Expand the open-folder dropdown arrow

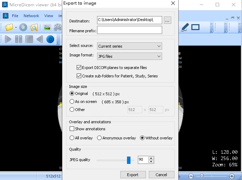click(16, 28)
